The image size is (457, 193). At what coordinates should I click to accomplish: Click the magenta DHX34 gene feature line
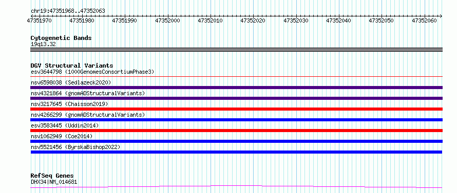pos(236,187)
